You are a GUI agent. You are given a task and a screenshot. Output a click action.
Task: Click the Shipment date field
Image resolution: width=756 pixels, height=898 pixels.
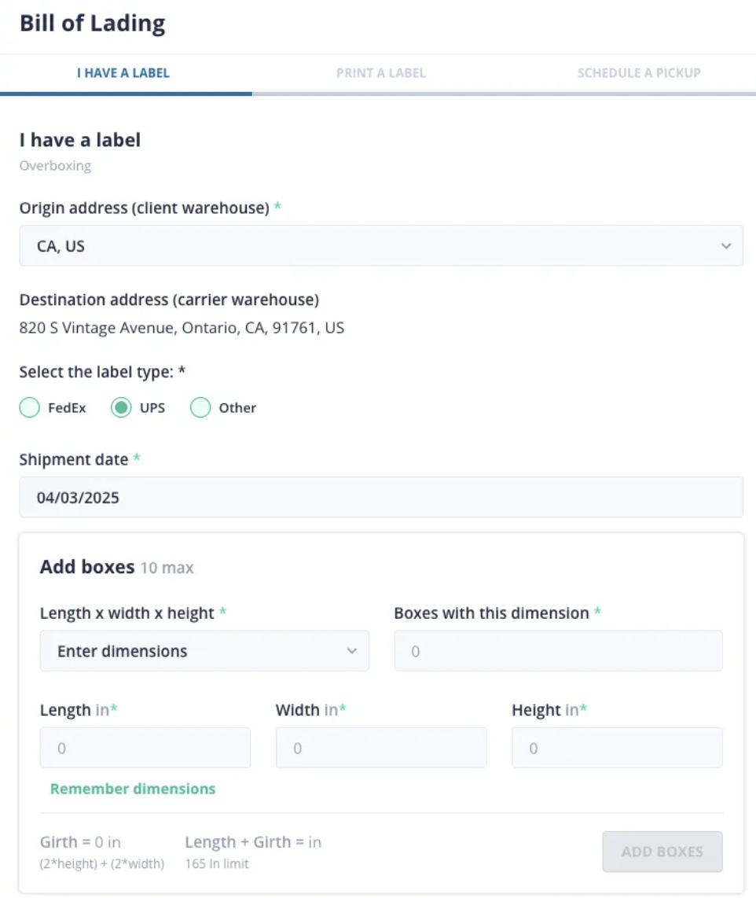(381, 497)
